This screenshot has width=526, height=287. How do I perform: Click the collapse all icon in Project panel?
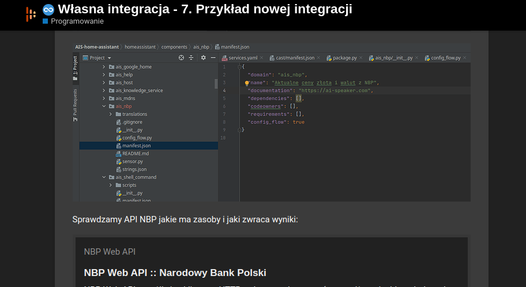pos(191,58)
